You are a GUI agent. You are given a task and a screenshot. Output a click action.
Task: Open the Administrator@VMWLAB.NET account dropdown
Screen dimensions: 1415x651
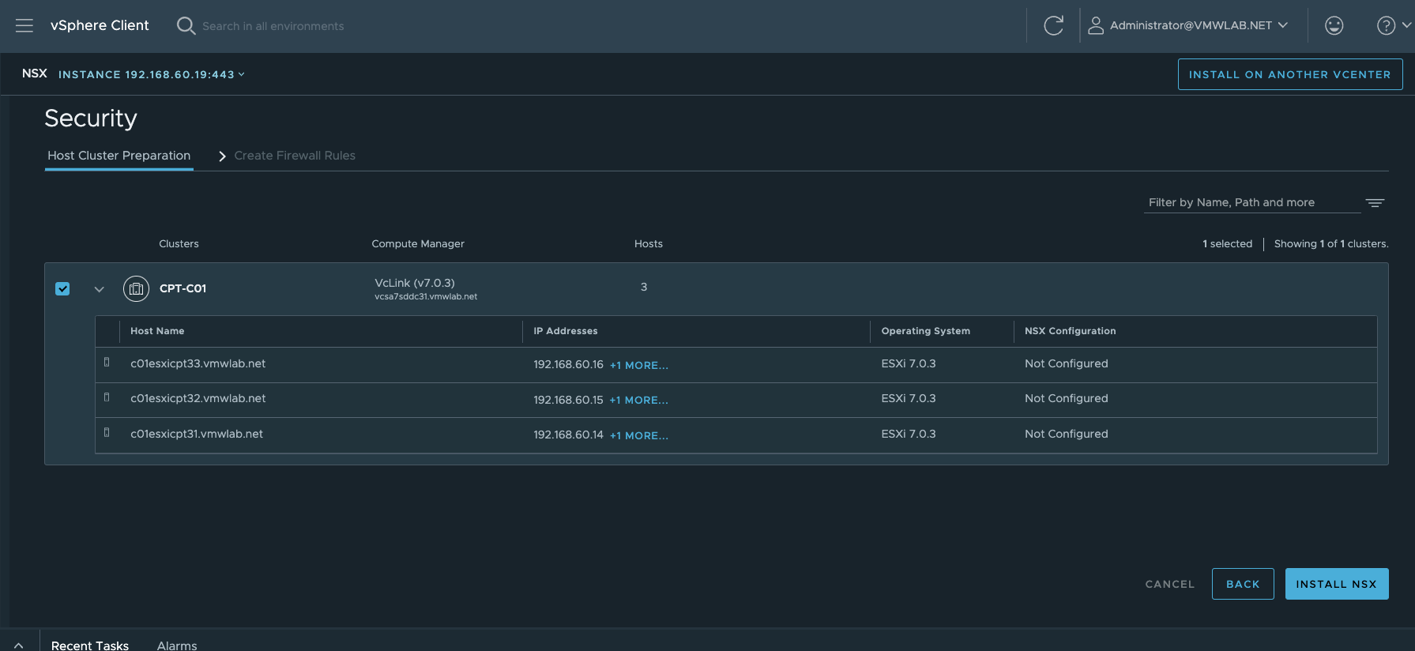tap(1199, 25)
